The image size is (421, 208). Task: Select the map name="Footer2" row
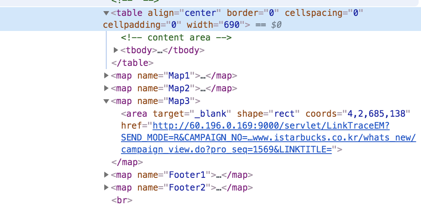(182, 187)
